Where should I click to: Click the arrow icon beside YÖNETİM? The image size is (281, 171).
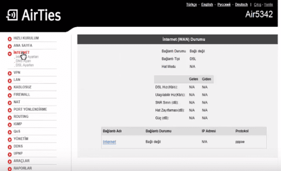point(10,140)
